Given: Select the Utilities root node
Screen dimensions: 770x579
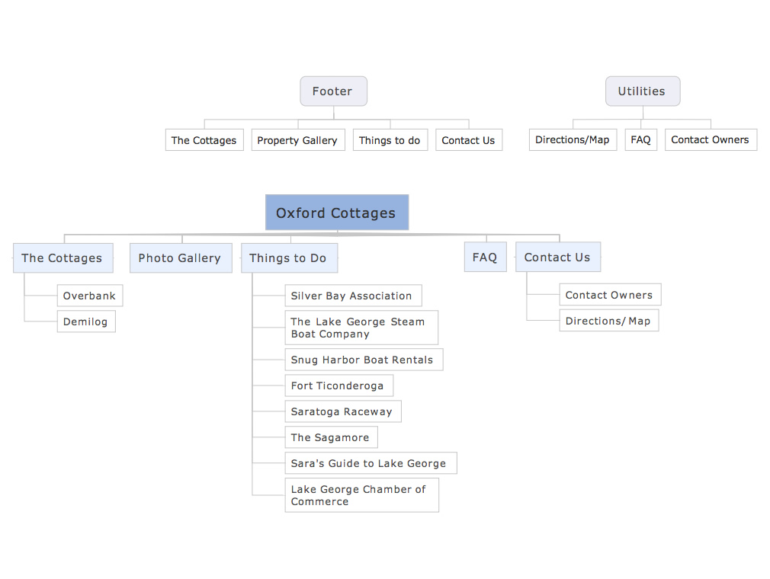Looking at the screenshot, I should [x=643, y=91].
